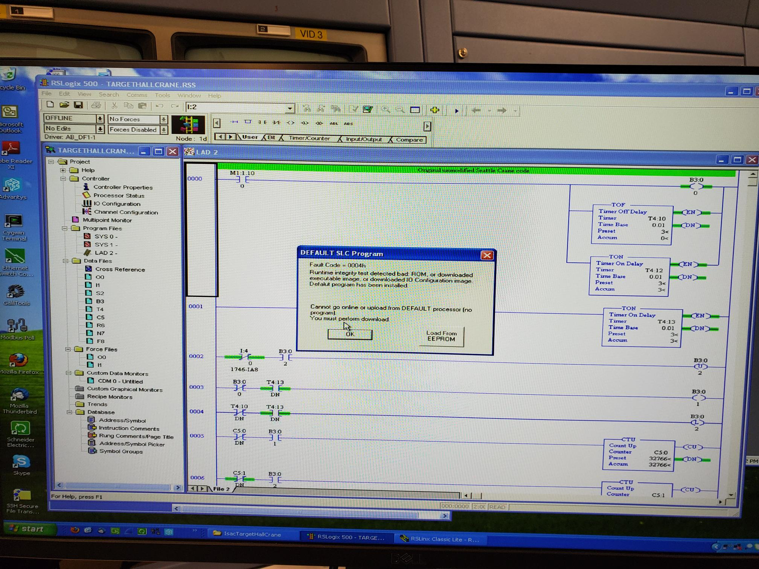Close the DEFAULT SLC Program dialog
The image size is (759, 569).
[x=487, y=256]
